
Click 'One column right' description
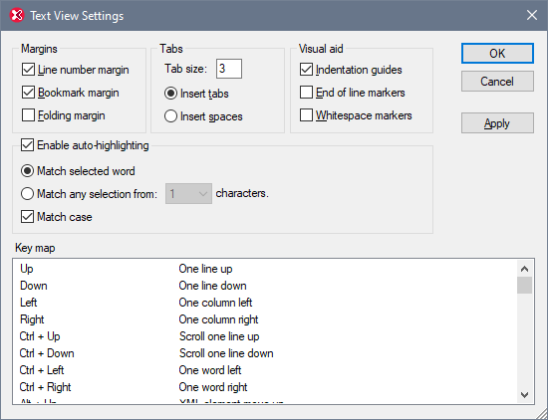point(218,319)
